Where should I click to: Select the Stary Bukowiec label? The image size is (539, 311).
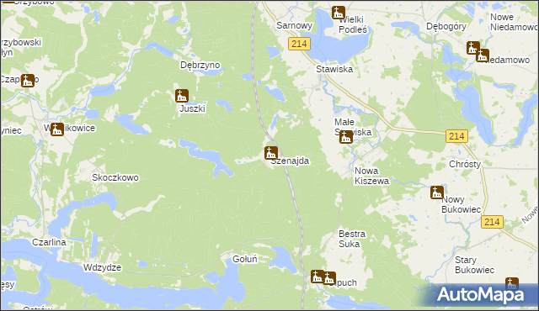[x=474, y=265]
